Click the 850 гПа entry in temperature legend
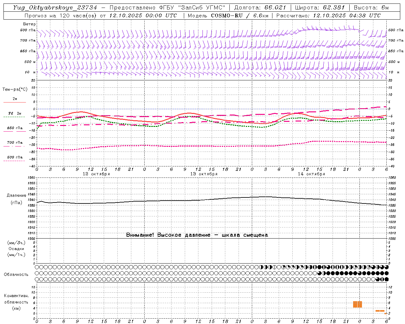 (15, 128)
